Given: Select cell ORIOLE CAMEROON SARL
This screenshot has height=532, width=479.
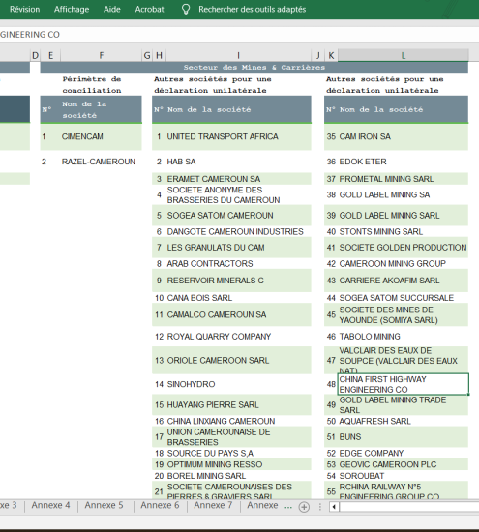Looking at the screenshot, I should (x=239, y=361).
